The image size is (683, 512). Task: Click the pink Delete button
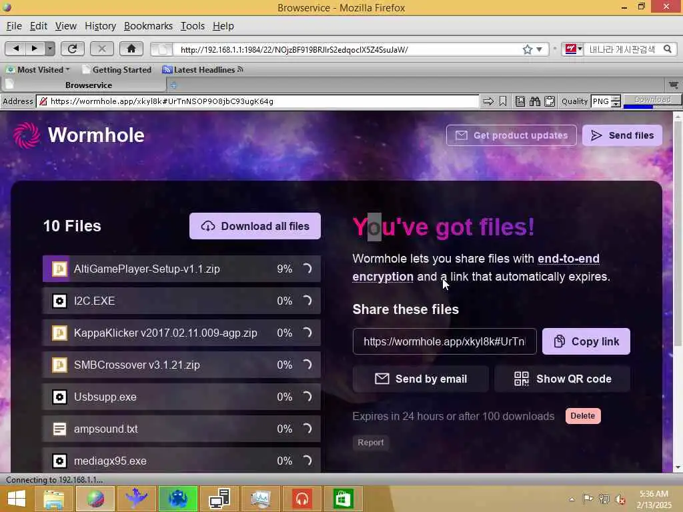(x=583, y=416)
